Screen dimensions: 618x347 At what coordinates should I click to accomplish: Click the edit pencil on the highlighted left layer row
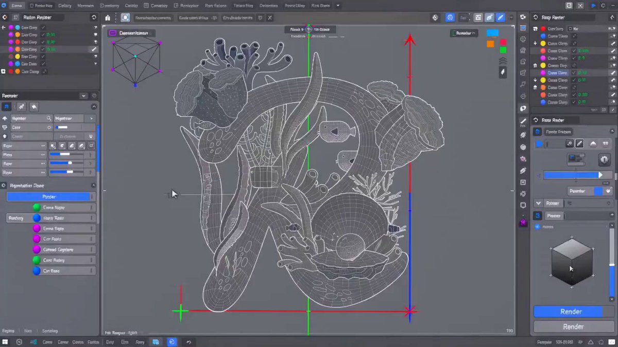point(94,49)
